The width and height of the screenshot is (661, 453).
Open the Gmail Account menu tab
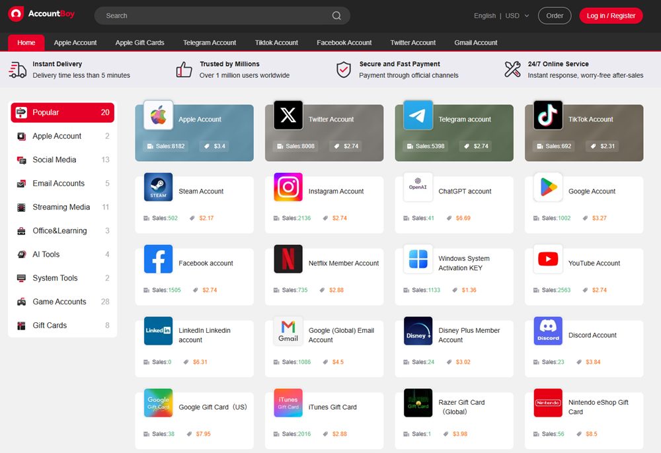click(x=475, y=42)
